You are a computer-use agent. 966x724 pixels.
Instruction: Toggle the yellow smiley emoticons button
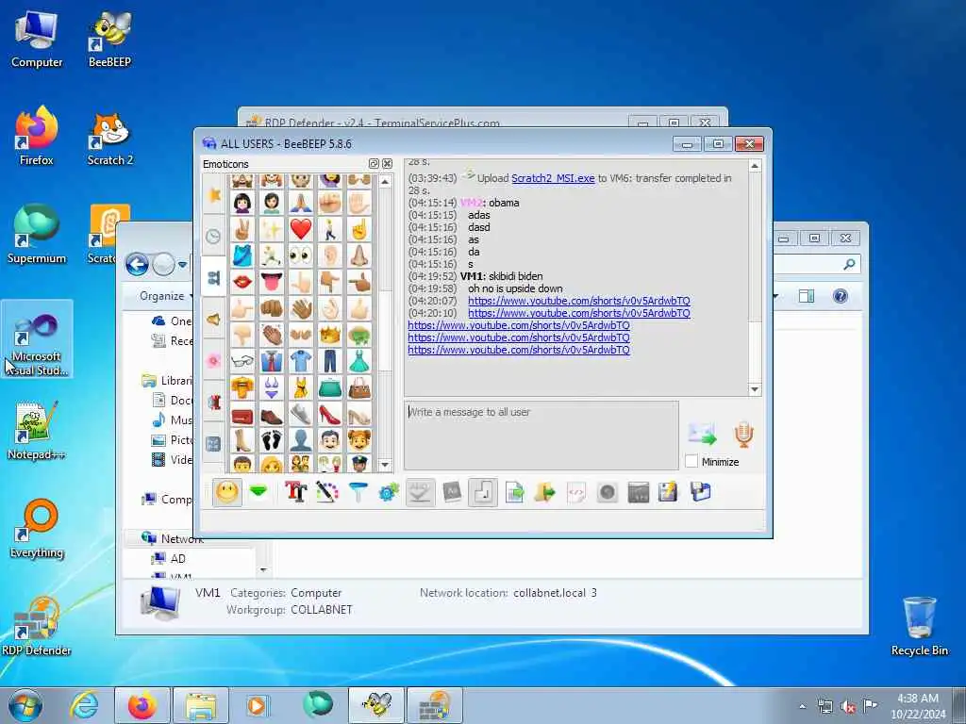226,492
